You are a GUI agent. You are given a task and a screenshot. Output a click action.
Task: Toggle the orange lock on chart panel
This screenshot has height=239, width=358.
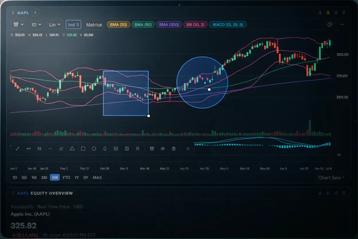pyautogui.click(x=328, y=13)
